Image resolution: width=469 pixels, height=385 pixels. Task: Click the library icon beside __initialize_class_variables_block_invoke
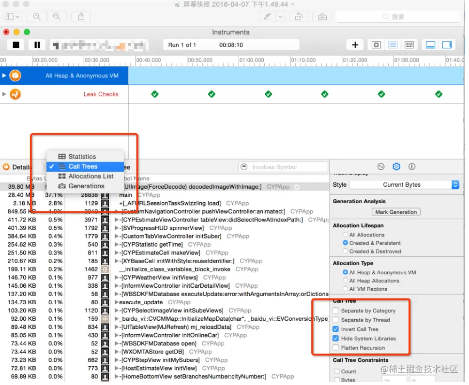click(105, 269)
